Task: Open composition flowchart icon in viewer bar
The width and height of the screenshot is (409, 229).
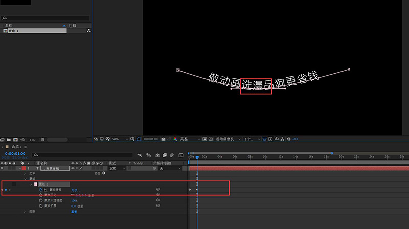Action: (x=282, y=139)
